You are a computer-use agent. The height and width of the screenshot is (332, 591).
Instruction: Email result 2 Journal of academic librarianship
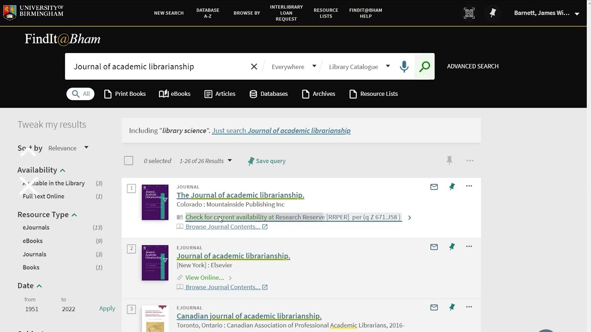pyautogui.click(x=434, y=247)
